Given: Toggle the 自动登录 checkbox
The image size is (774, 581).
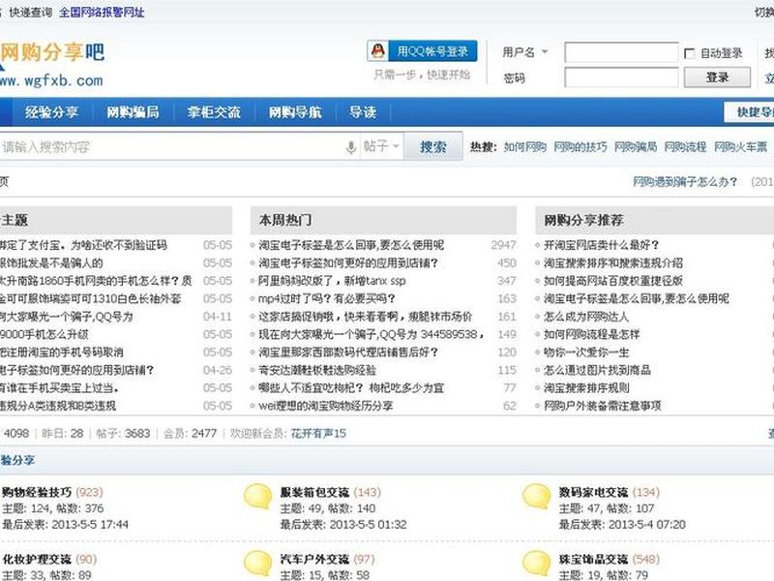Looking at the screenshot, I should coord(690,53).
